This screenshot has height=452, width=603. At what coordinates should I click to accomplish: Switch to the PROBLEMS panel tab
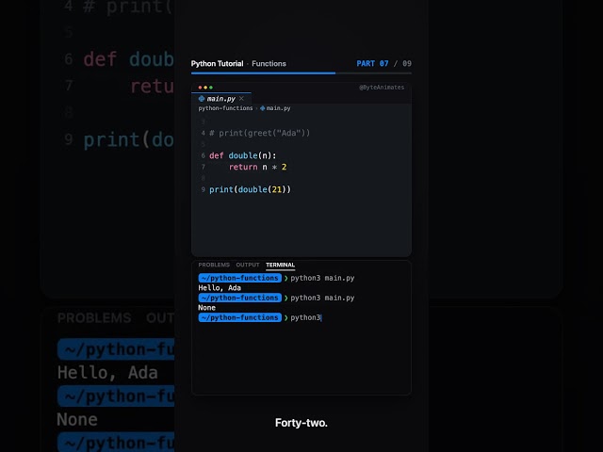pos(214,265)
